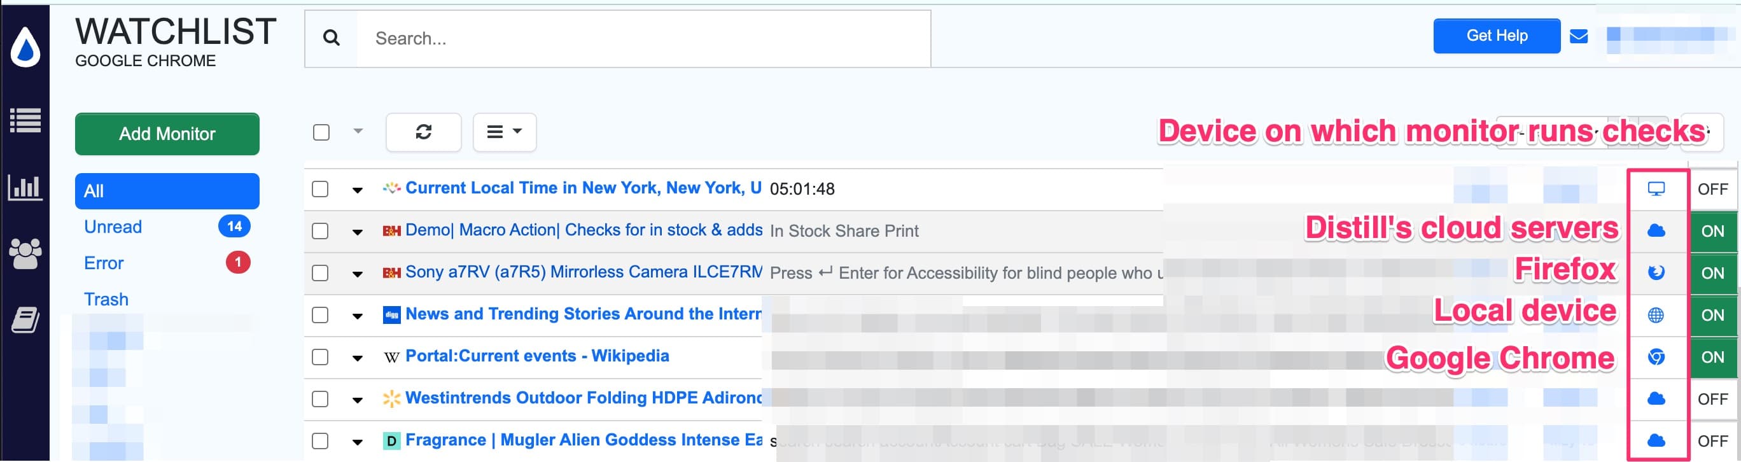Open the Trash filter

tap(106, 299)
